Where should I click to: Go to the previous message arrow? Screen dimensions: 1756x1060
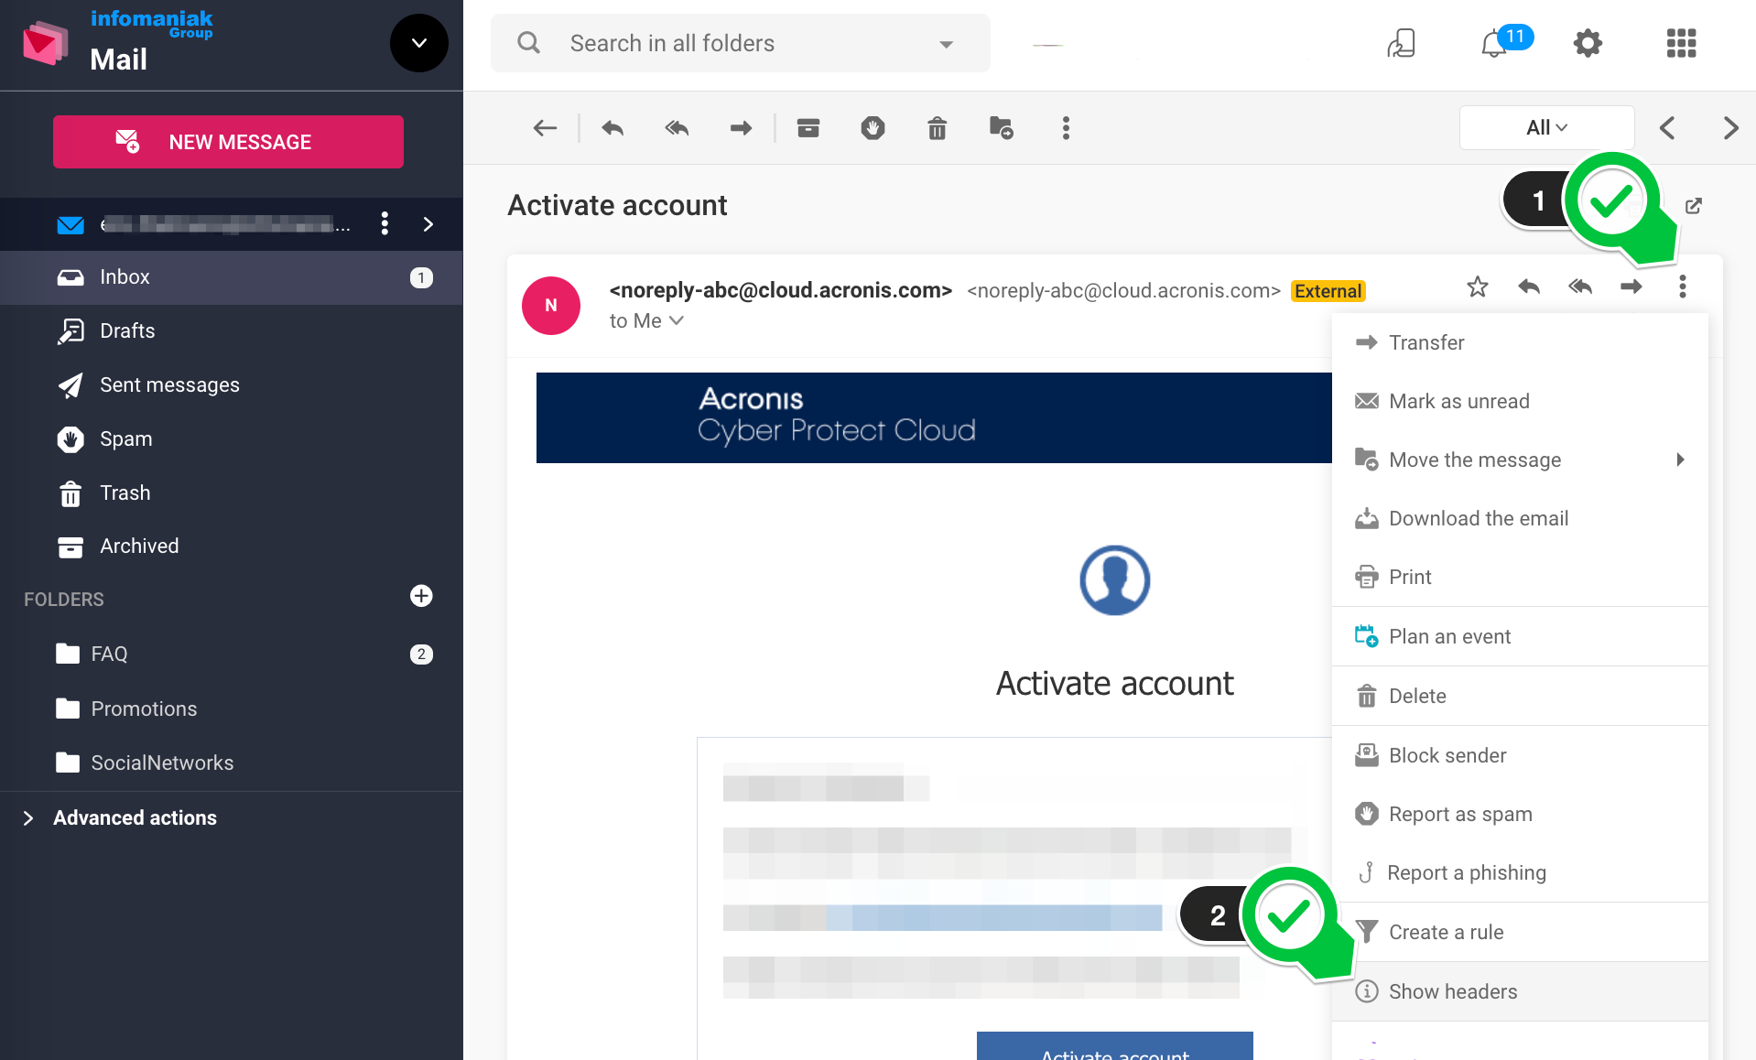coord(1667,128)
